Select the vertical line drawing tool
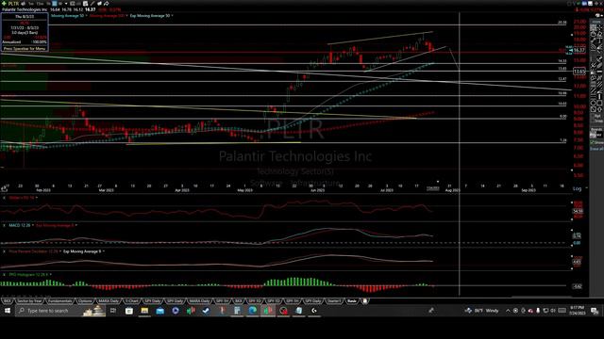Screen dimensions: 604x339 pyautogui.click(x=600, y=96)
